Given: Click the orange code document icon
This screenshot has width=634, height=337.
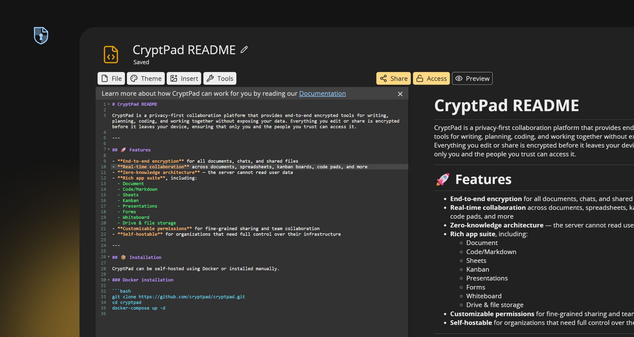Looking at the screenshot, I should point(111,55).
